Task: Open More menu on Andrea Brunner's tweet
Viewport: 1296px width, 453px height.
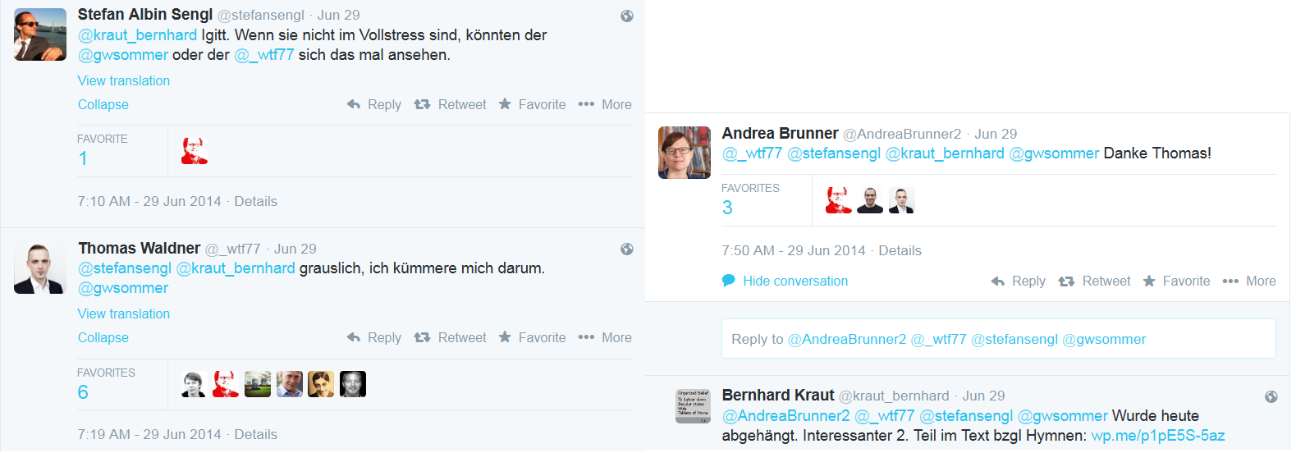Action: 1249,281
